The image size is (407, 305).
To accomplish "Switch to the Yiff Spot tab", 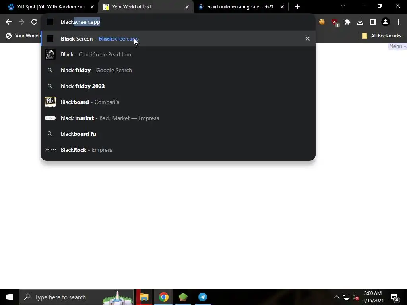I will (49, 7).
